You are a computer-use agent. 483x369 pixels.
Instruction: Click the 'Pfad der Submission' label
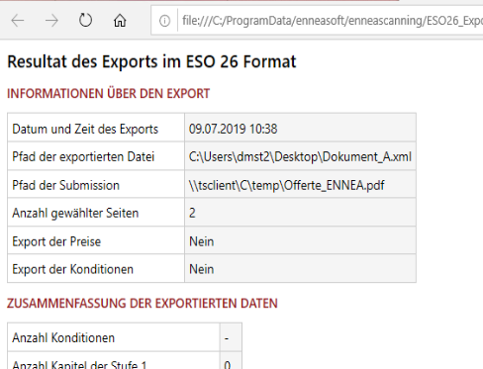pos(65,185)
